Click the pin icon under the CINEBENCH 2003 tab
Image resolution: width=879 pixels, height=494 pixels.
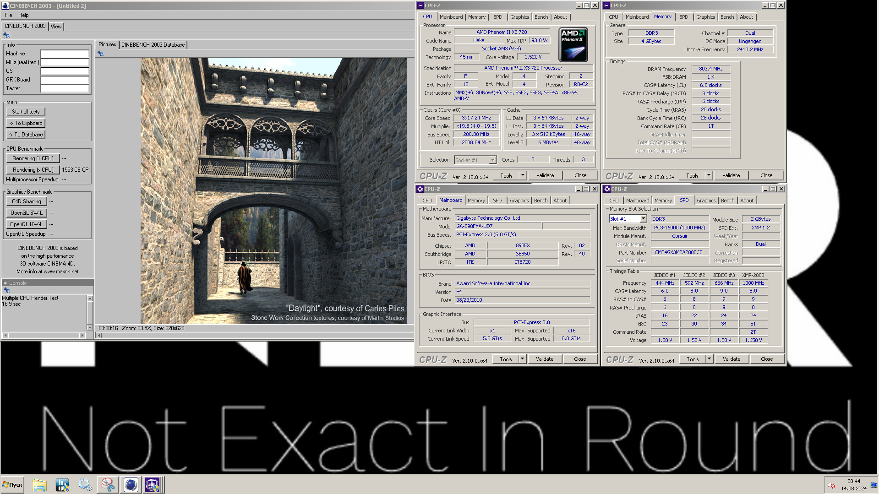coord(6,35)
